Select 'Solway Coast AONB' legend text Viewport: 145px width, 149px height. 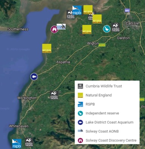[102, 131]
